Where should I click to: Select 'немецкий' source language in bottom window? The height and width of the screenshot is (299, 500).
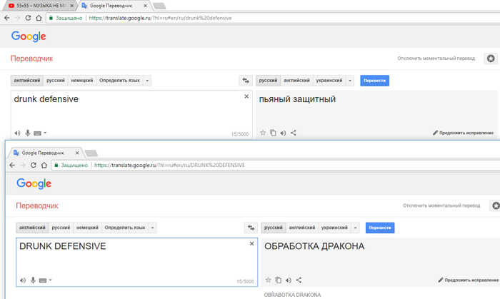[x=87, y=228]
